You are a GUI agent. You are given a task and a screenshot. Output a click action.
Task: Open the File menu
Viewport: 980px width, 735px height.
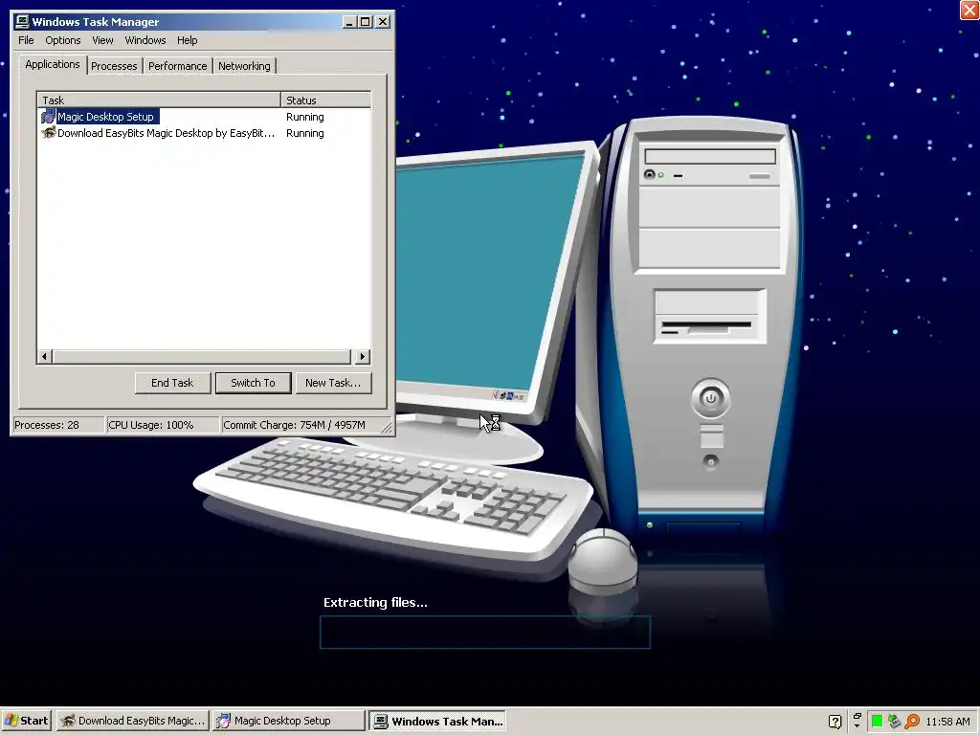click(x=26, y=40)
